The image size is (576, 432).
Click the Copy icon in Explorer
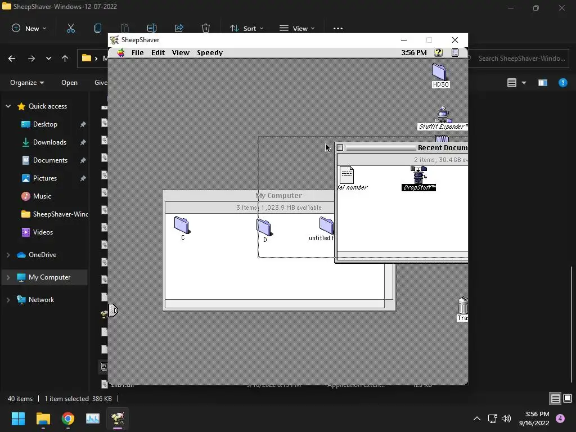coord(98,28)
